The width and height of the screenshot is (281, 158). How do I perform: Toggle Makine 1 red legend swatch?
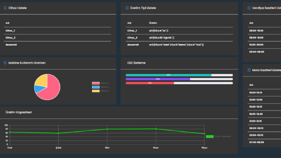click(96, 83)
